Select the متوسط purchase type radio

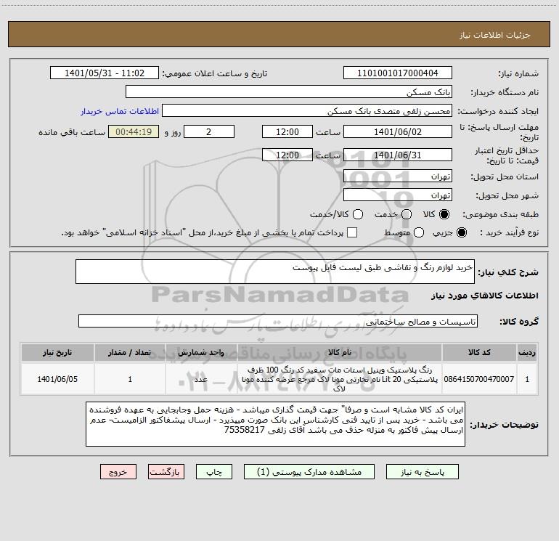[x=419, y=232]
